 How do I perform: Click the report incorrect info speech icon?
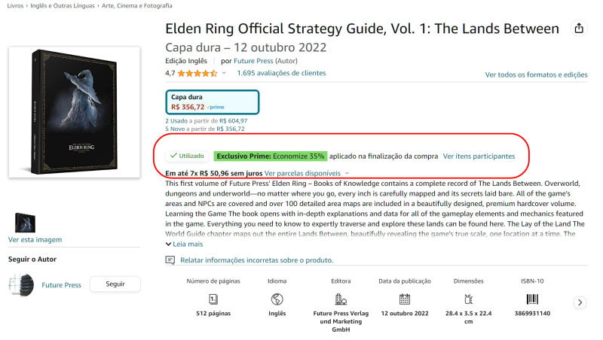click(170, 260)
